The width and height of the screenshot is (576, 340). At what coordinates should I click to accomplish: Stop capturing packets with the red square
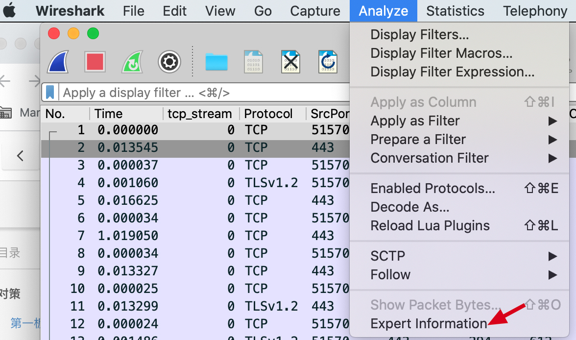[95, 62]
